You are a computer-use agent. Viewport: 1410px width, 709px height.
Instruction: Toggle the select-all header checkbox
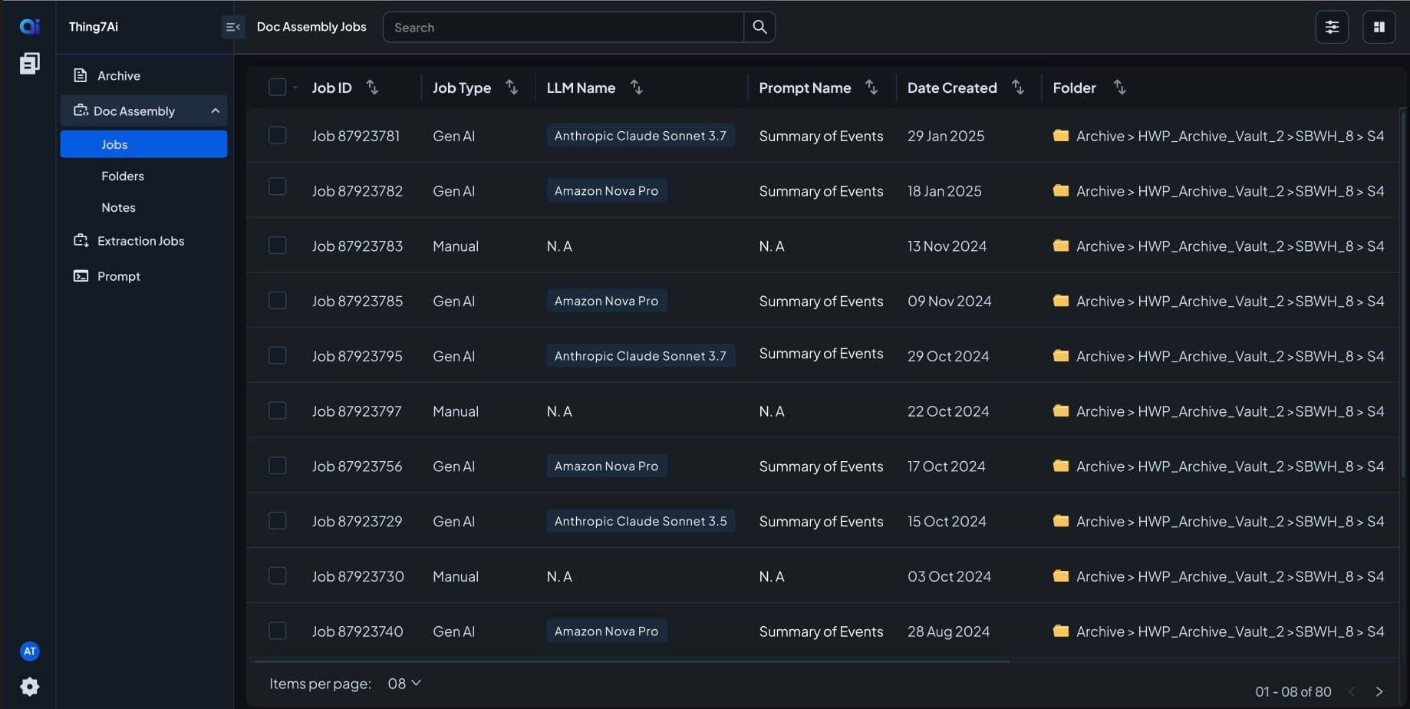click(277, 87)
